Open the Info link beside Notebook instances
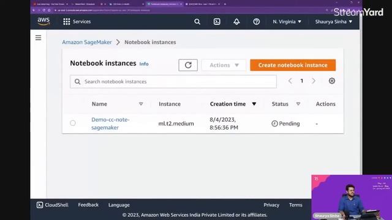This screenshot has height=220, width=392. click(144, 64)
